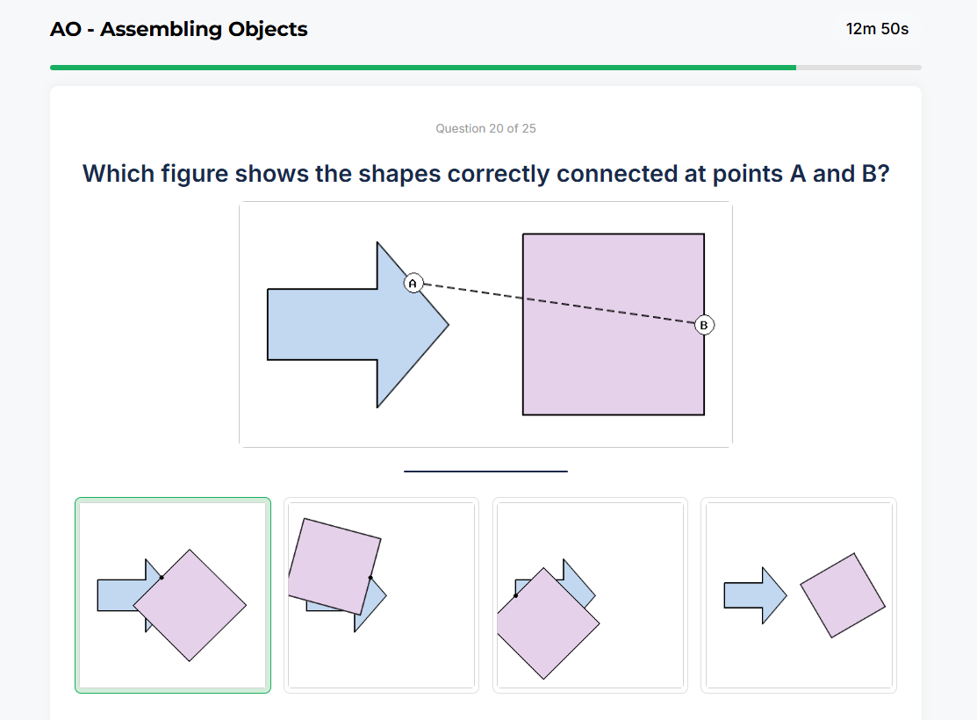977x720 pixels.
Task: Select the separated arrow and square option
Action: (x=798, y=594)
